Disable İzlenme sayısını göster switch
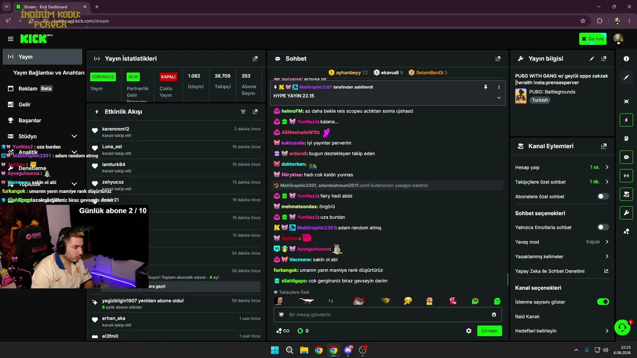 603,302
